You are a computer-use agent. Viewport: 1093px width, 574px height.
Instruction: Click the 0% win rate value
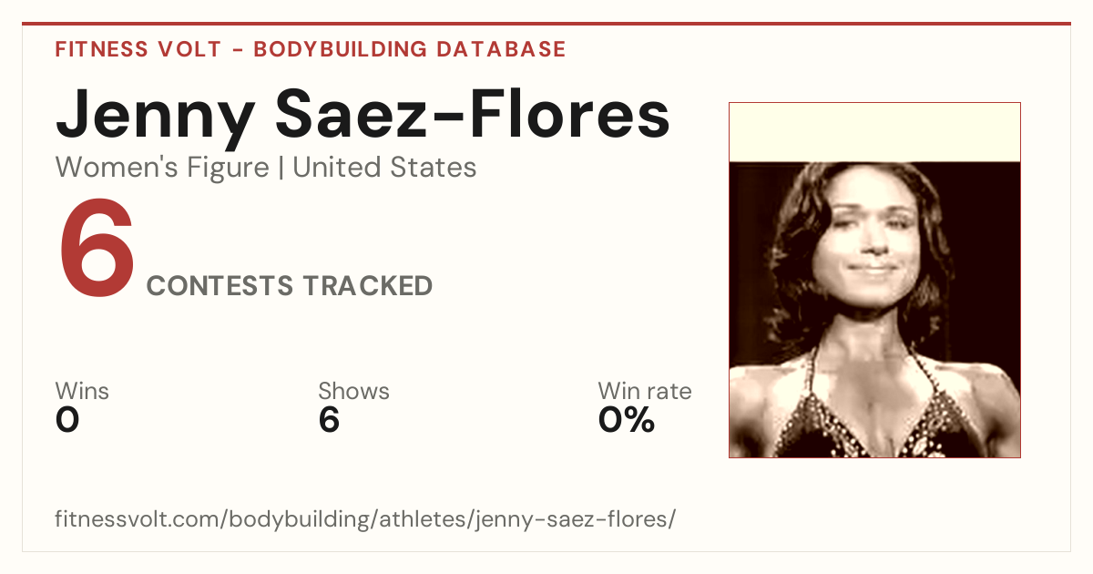click(627, 420)
